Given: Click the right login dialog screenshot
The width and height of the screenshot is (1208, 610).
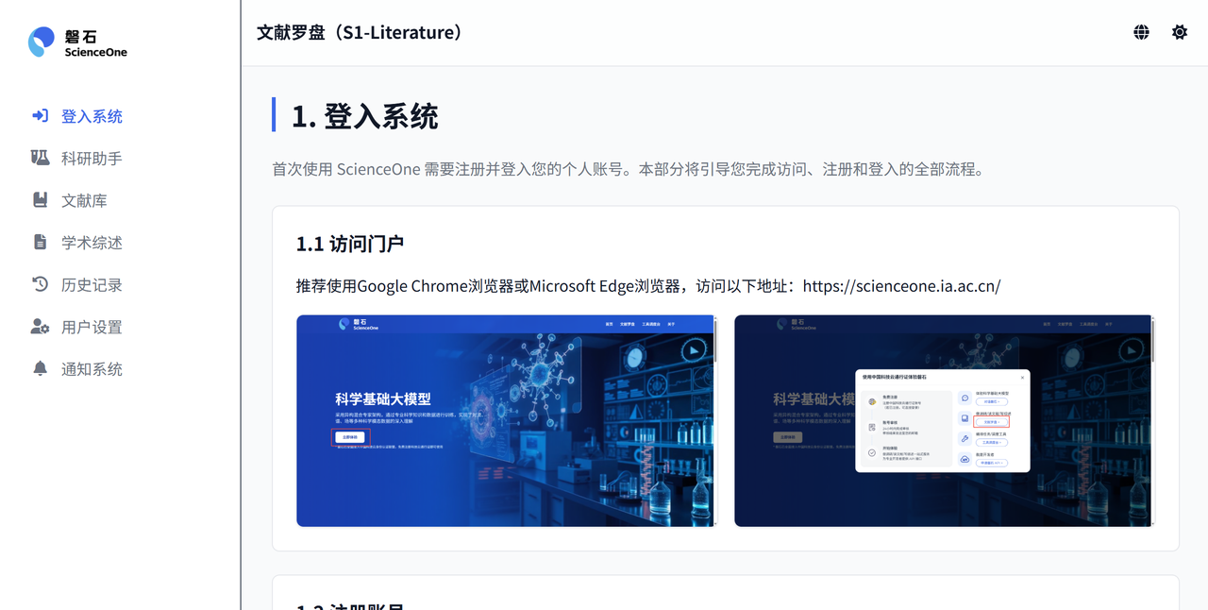Looking at the screenshot, I should click(x=944, y=420).
